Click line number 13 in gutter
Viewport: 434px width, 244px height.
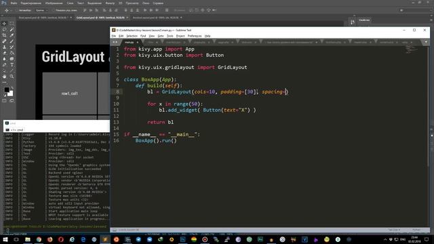tap(116, 122)
